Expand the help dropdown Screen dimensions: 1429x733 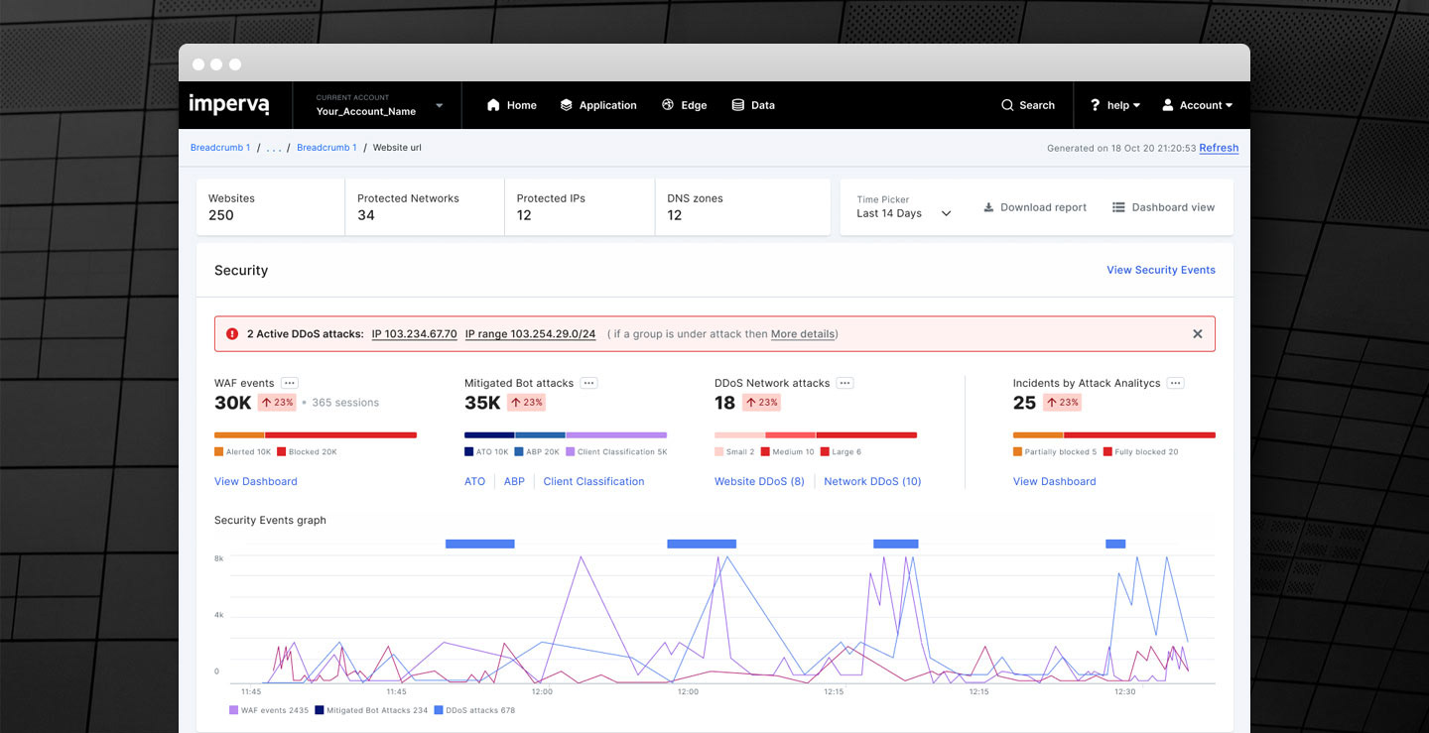[x=1115, y=105]
